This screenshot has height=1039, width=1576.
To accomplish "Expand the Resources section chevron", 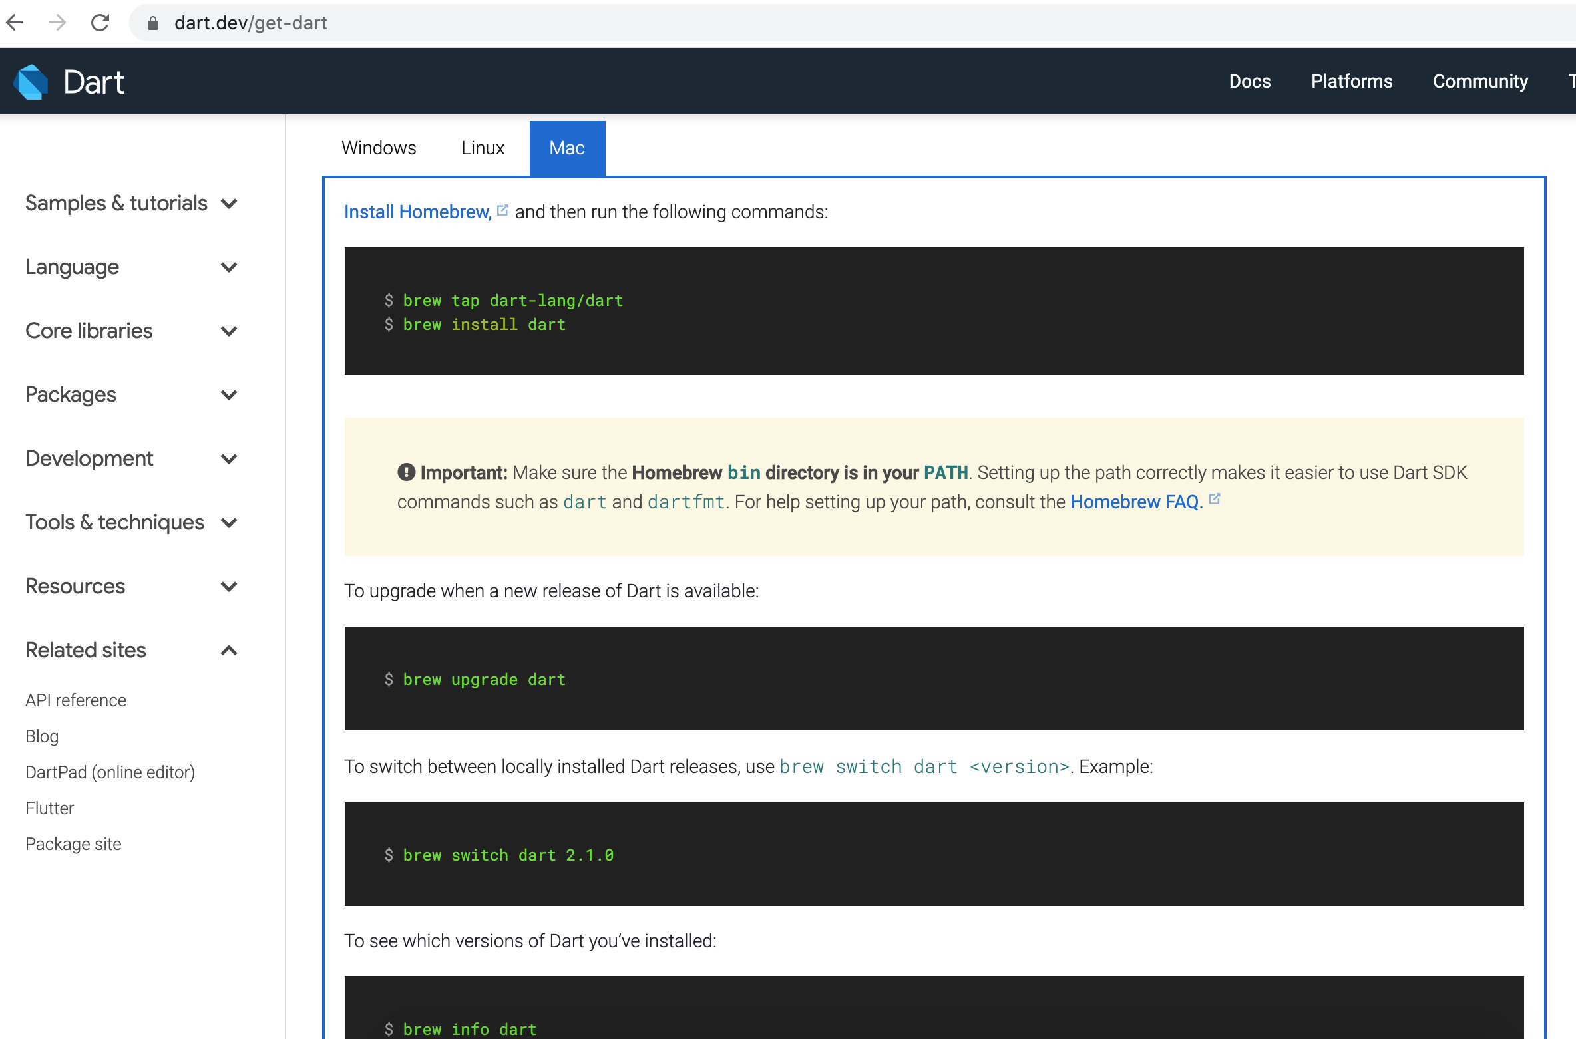I will (x=229, y=587).
